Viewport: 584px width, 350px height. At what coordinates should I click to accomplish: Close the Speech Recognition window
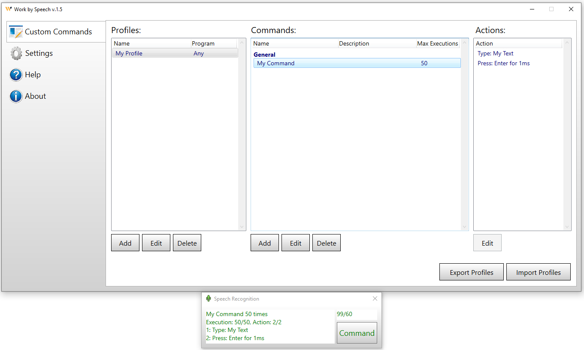click(x=375, y=298)
